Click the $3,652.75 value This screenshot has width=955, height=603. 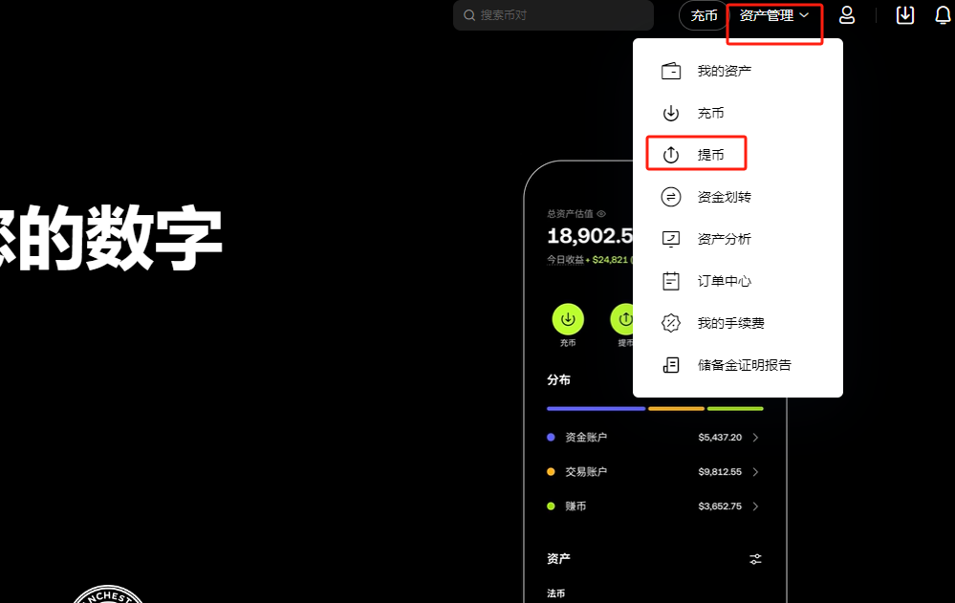coord(720,506)
